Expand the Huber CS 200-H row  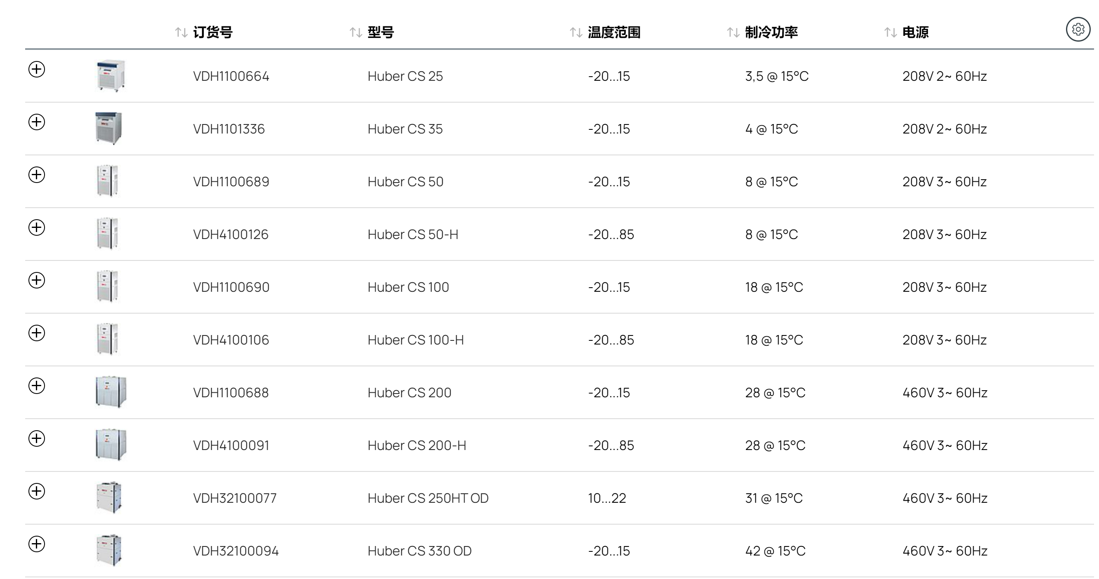pyautogui.click(x=37, y=438)
